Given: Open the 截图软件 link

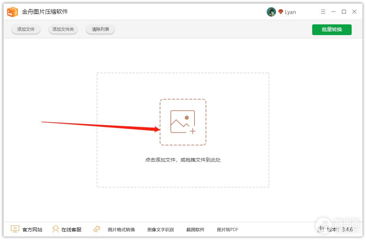Looking at the screenshot, I should pos(195,230).
